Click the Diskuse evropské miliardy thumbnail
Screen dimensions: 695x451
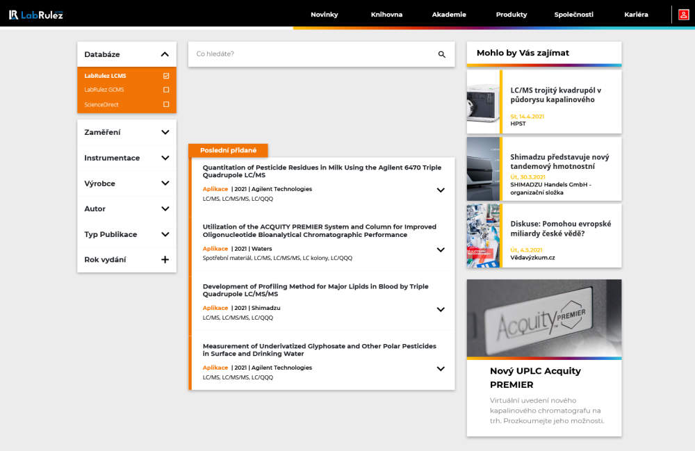[483, 236]
